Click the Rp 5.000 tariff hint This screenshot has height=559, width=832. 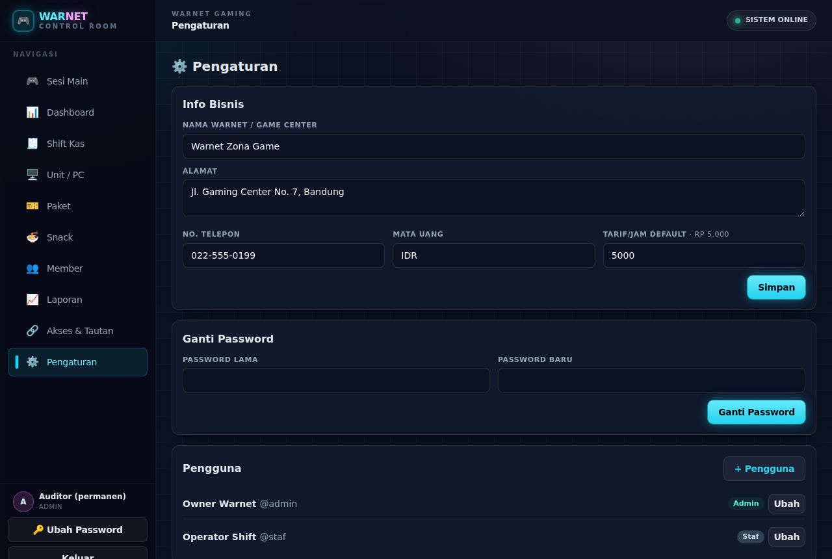(712, 234)
